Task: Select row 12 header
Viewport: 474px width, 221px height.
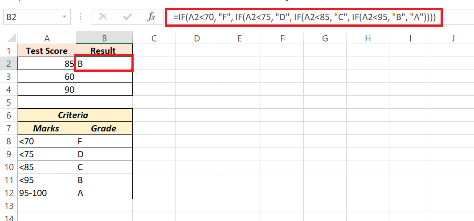Action: click(9, 193)
